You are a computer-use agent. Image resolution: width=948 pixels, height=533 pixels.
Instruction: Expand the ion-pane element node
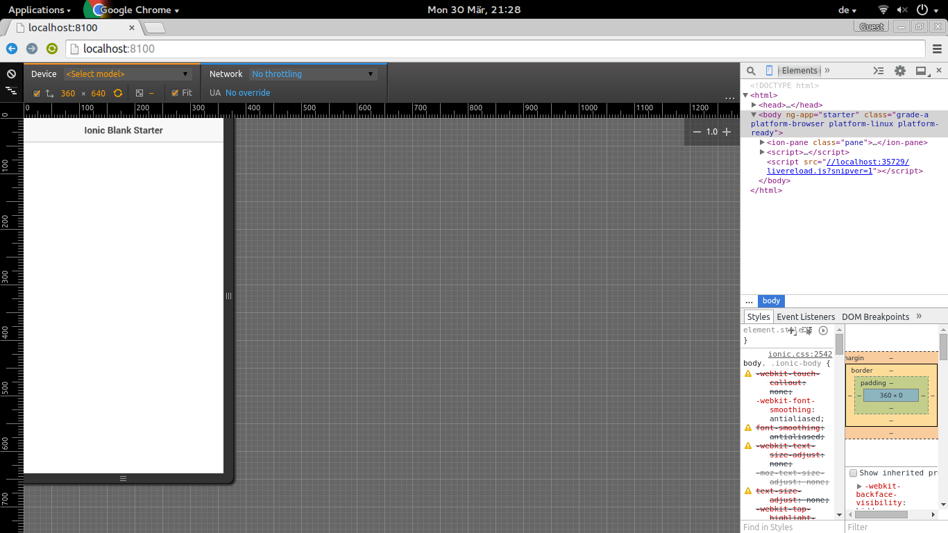pyautogui.click(x=762, y=143)
